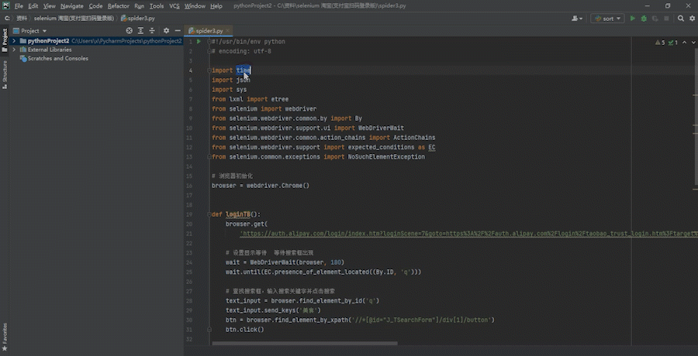The width and height of the screenshot is (698, 356).
Task: Toggle the Structure side tool window
Action: (x=5, y=74)
